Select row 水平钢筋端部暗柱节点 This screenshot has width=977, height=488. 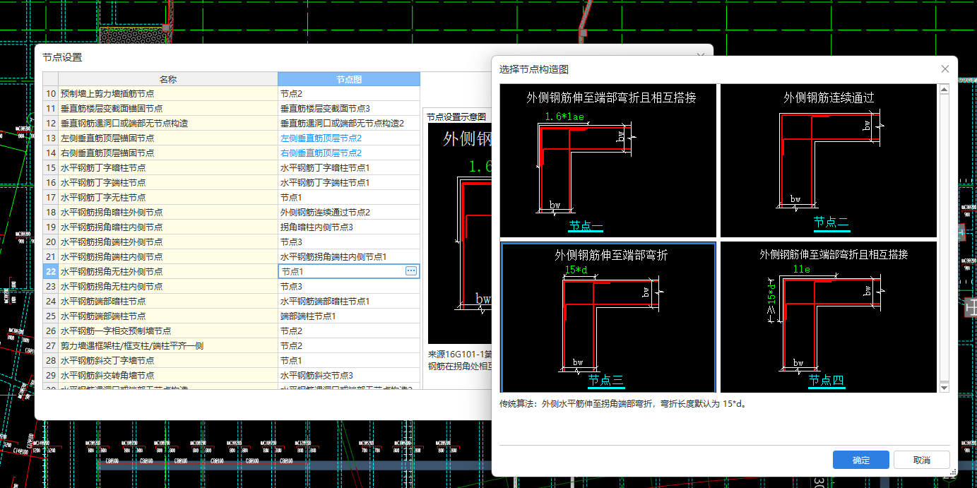click(x=168, y=301)
